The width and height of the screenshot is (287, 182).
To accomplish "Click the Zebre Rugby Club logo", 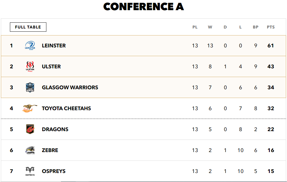I will (30, 150).
